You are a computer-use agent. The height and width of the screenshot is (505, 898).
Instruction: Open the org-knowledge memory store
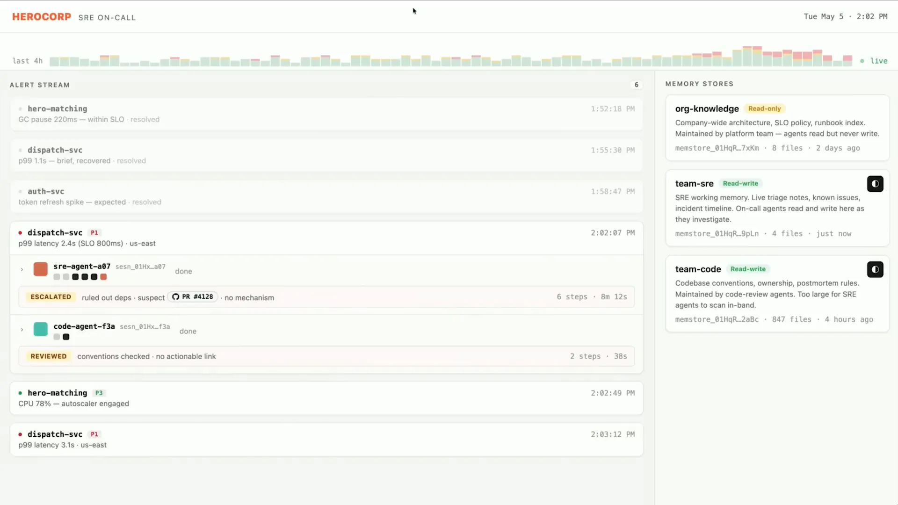click(777, 128)
